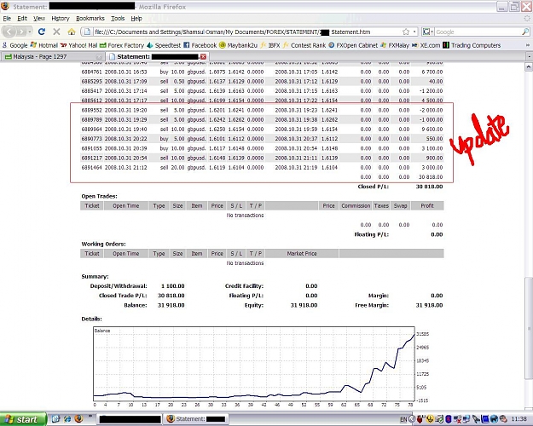Open the View menu

point(39,19)
